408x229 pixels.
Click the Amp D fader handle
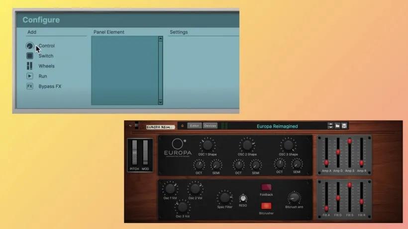(338, 152)
